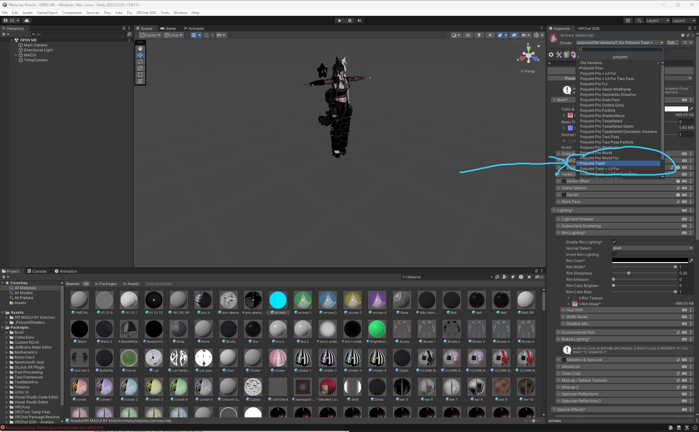699x432 pixels.
Task: Uncheck Enable Rim Lighting checkbox
Action: pos(614,242)
